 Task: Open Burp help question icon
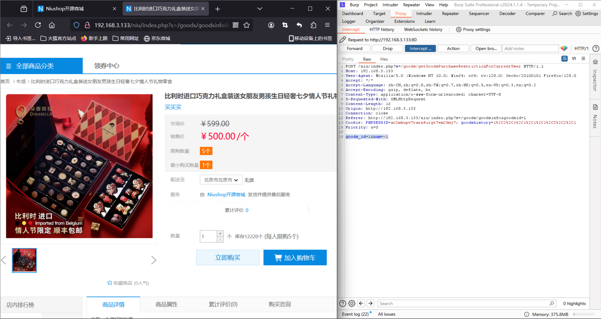point(596,48)
